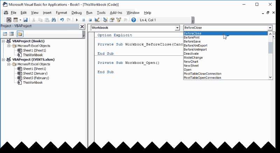
Task: Open the Edit menu
Action: pos(23,13)
